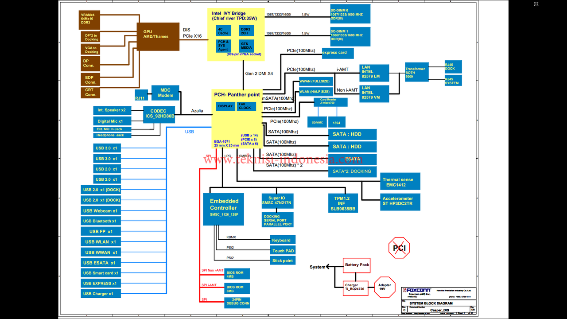Select the Transformer BOTH 5009 block
The image size is (567, 319).
pyautogui.click(x=417, y=72)
